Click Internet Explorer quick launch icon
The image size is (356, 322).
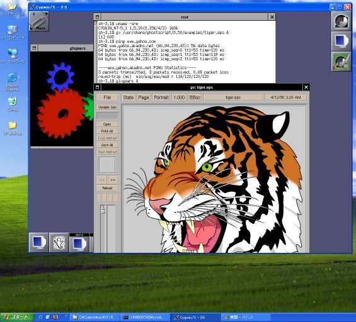[40, 317]
